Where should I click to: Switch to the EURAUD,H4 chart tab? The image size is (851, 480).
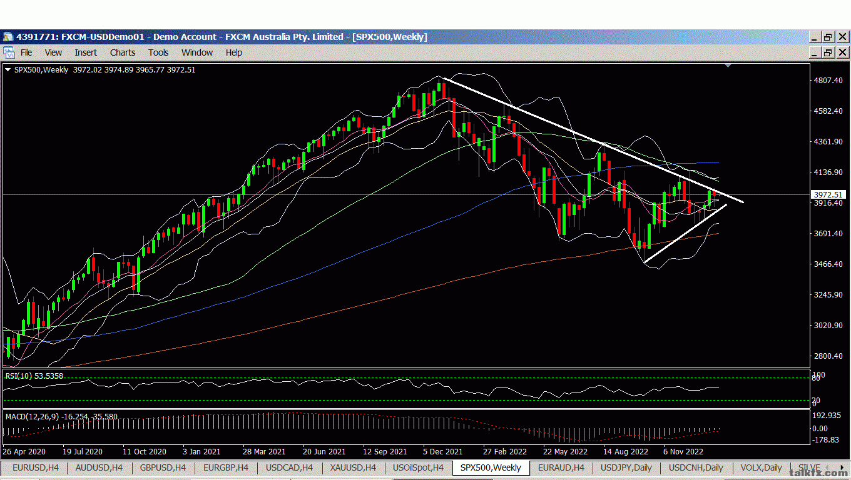561,467
